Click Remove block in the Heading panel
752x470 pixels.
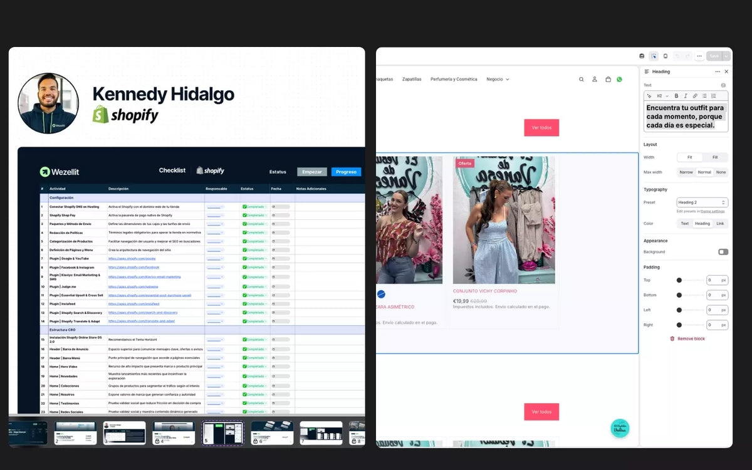tap(691, 339)
